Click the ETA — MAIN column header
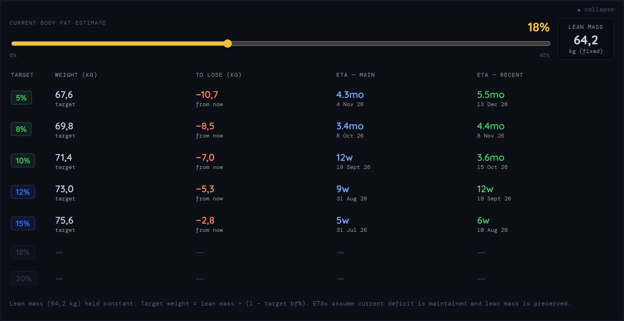Image resolution: width=624 pixels, height=321 pixels. pos(356,75)
